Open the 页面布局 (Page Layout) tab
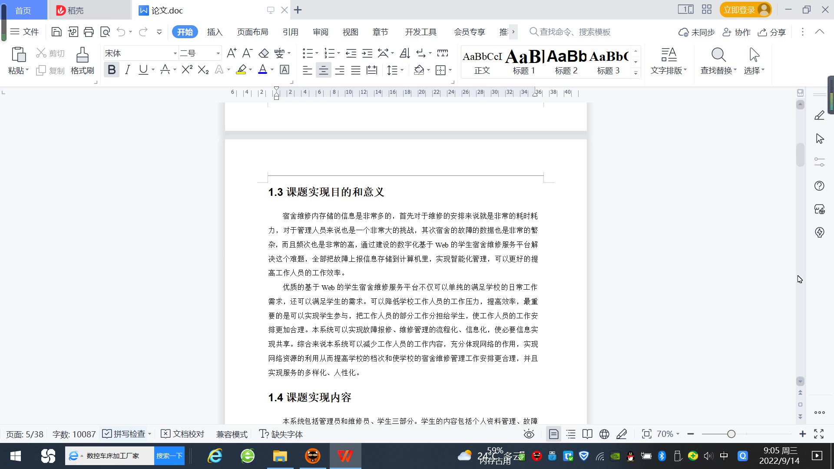834x469 pixels. 252,32
